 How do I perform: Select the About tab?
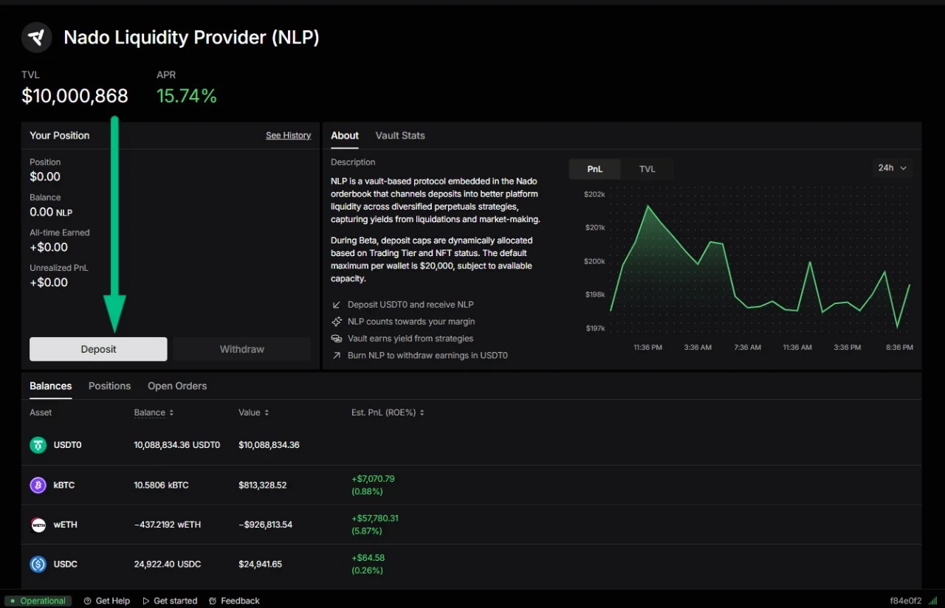point(345,136)
